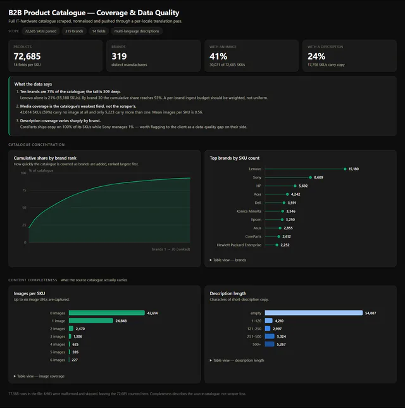The height and width of the screenshot is (408, 405).
Task: Click the '251–500' description length bar
Action: tap(270, 336)
